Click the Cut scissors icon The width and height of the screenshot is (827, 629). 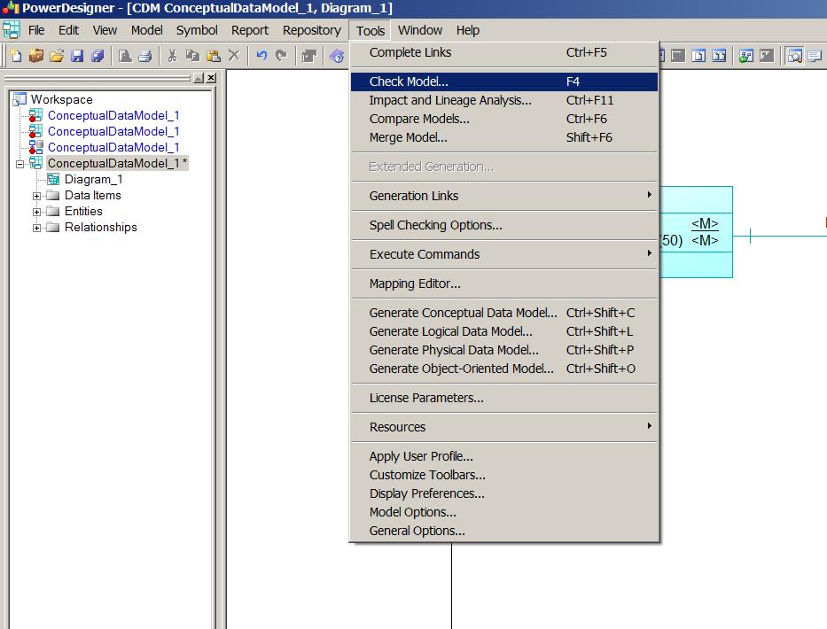172,55
